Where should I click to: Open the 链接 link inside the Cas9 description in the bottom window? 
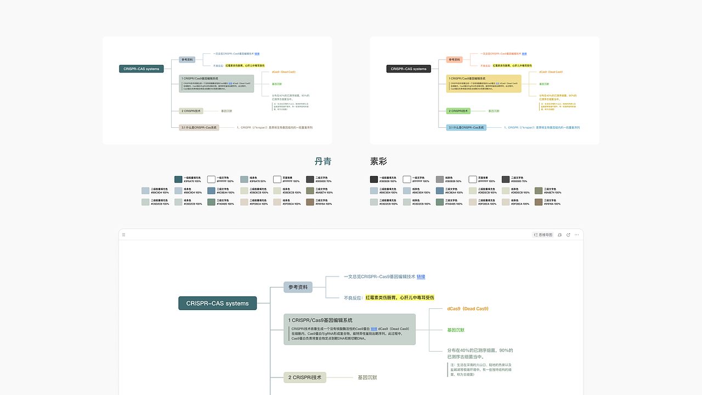[x=373, y=329]
